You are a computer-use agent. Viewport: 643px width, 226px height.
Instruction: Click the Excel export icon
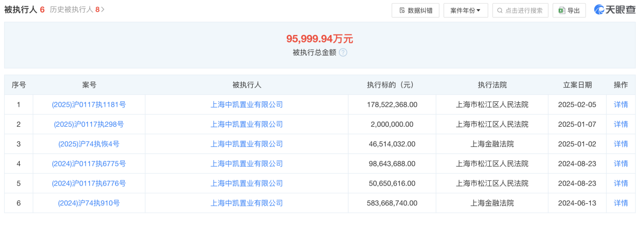click(x=562, y=10)
